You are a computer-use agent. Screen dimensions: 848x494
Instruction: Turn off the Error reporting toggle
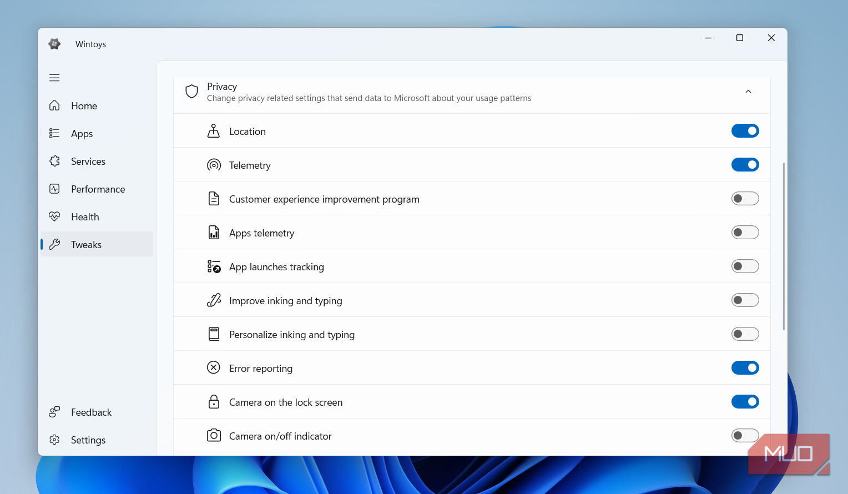pyautogui.click(x=745, y=368)
